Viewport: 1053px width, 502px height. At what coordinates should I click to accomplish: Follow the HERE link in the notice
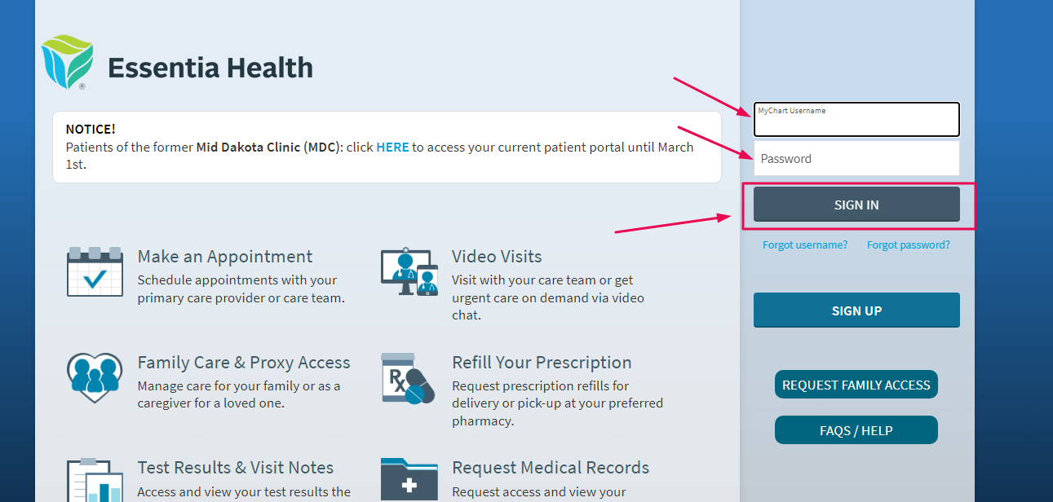click(392, 148)
